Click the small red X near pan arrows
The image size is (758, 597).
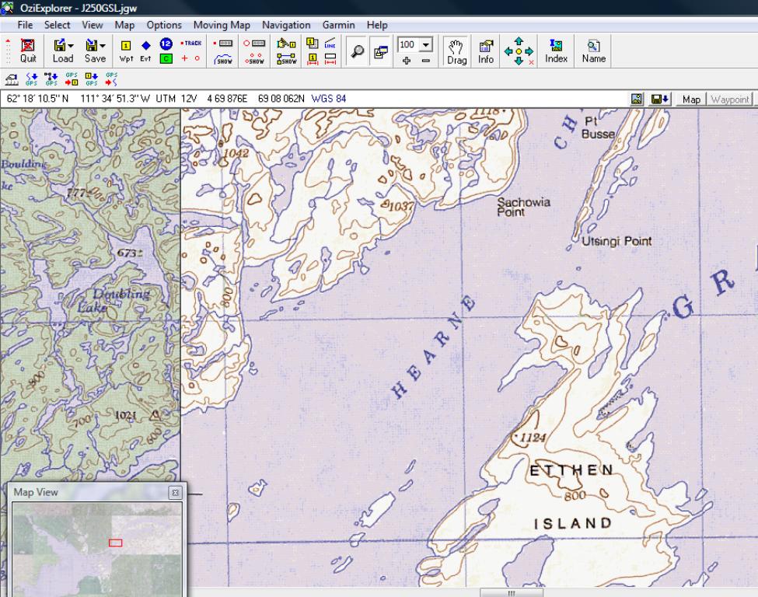pos(531,62)
